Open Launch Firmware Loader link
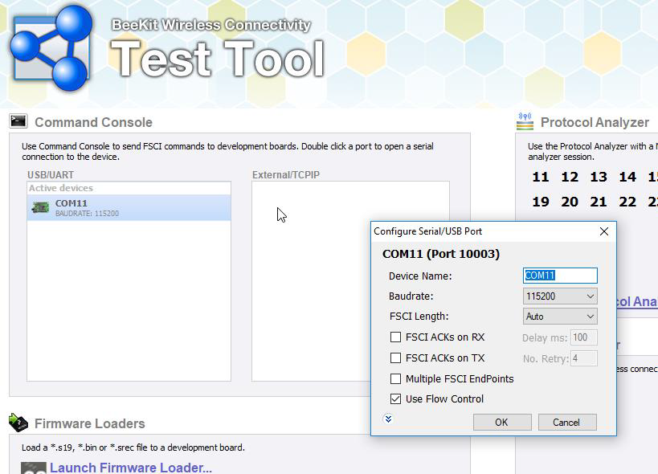Screen dimensions: 658x474 [x=131, y=468]
